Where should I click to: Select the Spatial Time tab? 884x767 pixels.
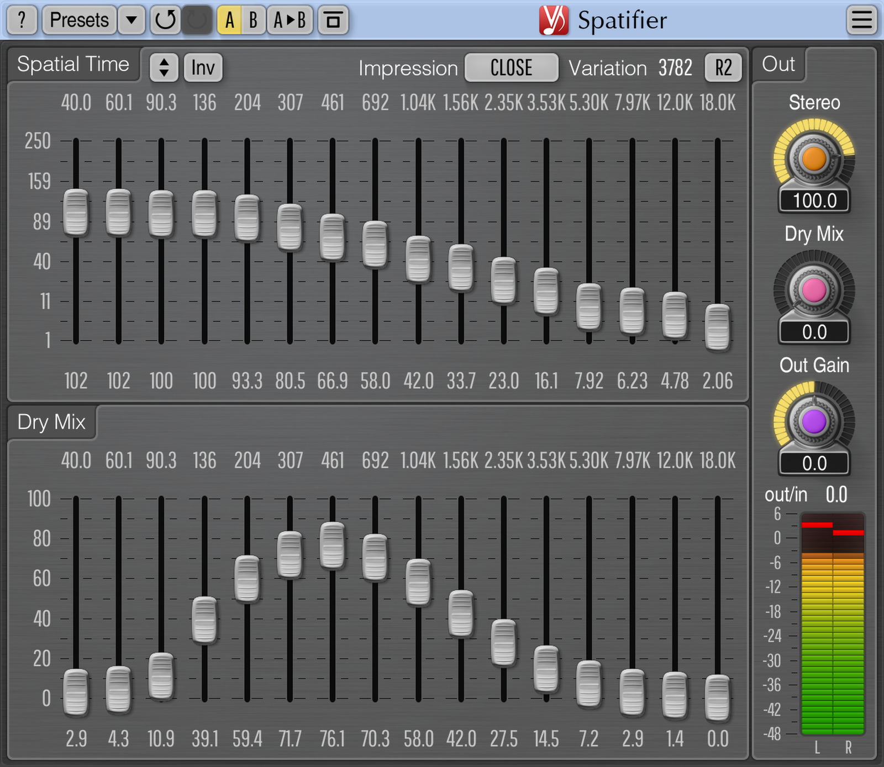click(x=73, y=65)
